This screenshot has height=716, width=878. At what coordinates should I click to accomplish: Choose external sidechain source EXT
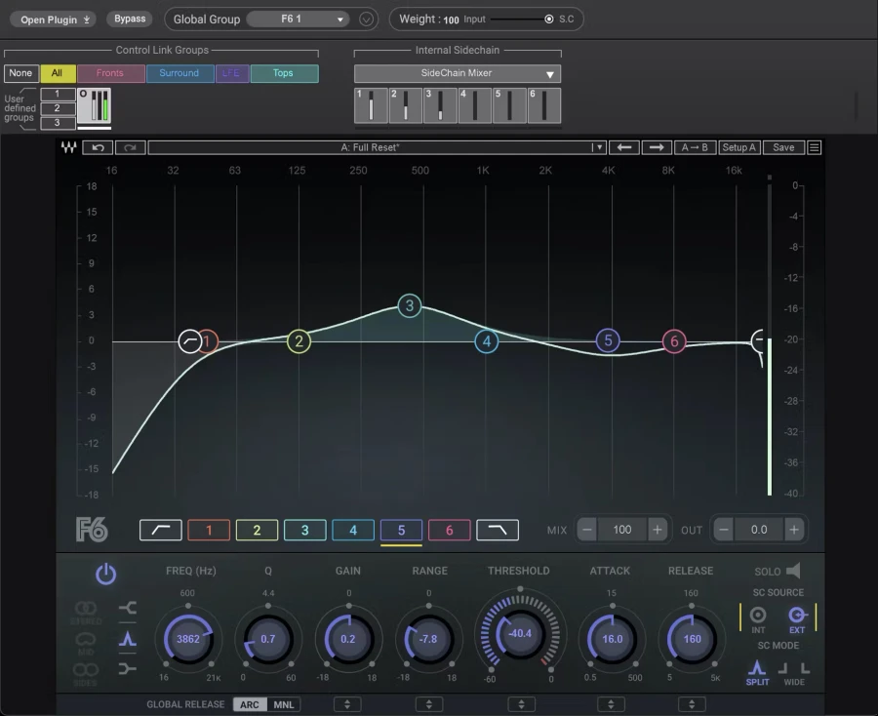click(x=797, y=619)
